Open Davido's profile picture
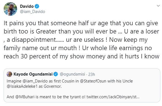Viewport: 162px width, 106px height. (x=10, y=9)
